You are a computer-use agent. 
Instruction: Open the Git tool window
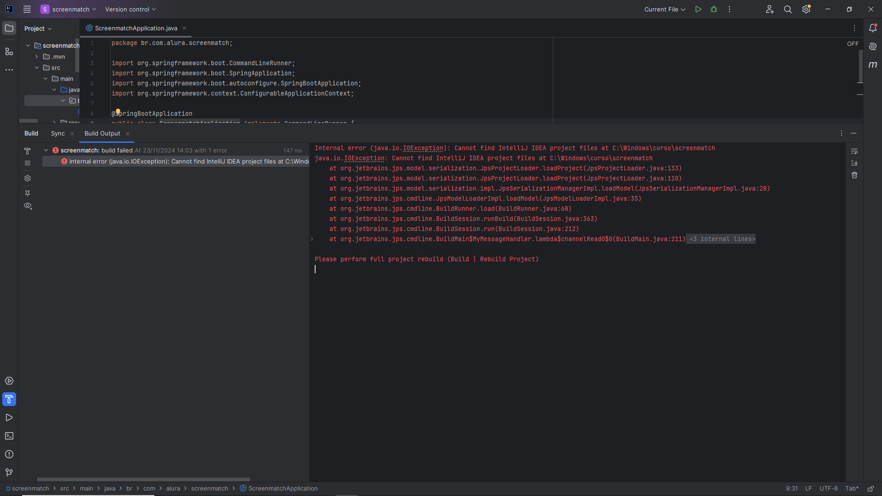click(9, 473)
